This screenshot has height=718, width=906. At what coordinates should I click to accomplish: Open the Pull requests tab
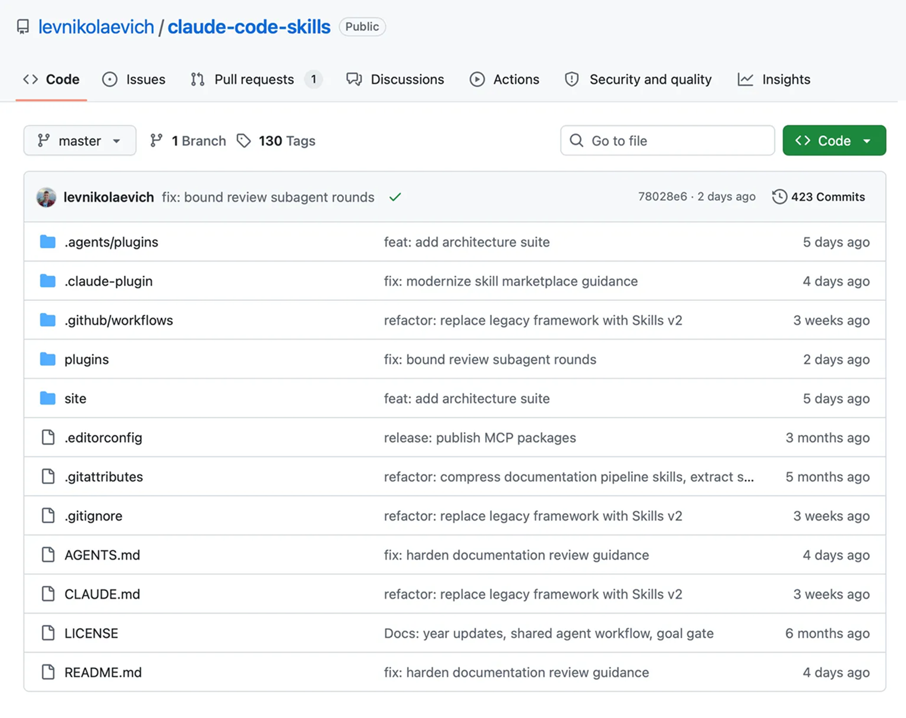pos(256,79)
